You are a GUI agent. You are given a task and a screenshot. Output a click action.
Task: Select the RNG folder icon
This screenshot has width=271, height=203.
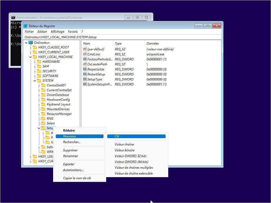43,118
